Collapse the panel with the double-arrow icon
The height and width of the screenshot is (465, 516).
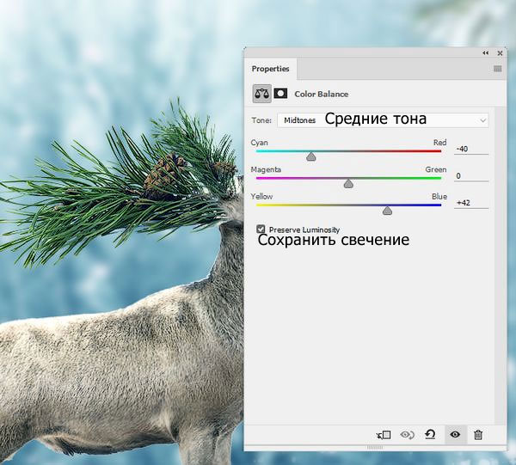[486, 53]
